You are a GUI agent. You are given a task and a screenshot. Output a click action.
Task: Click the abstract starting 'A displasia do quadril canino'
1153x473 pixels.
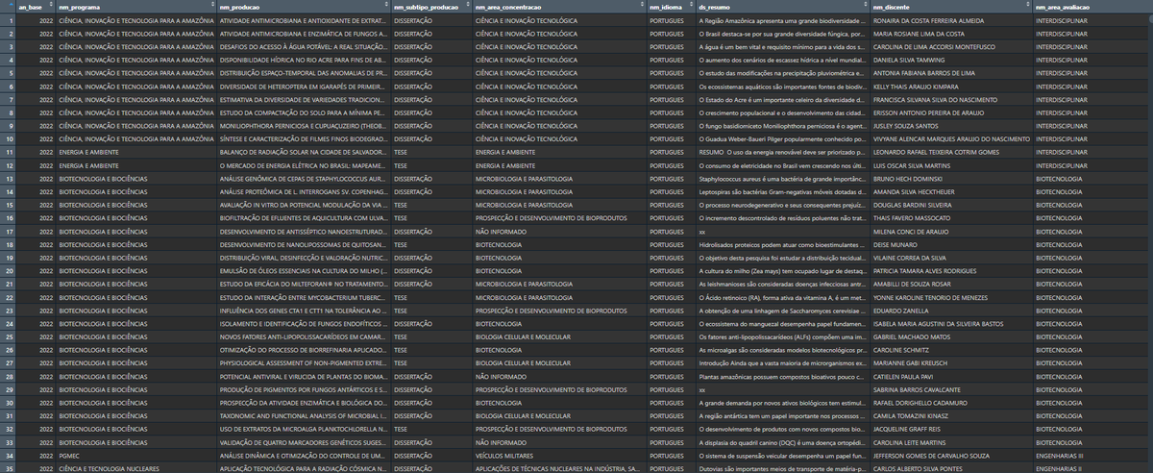point(781,442)
